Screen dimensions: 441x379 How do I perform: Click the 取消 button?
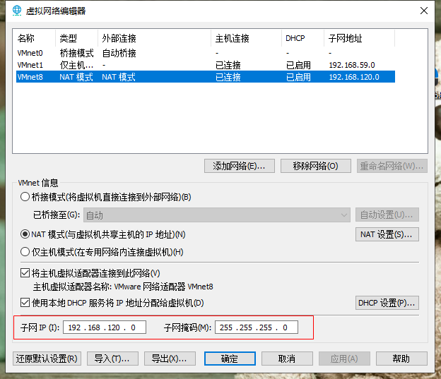tap(287, 359)
